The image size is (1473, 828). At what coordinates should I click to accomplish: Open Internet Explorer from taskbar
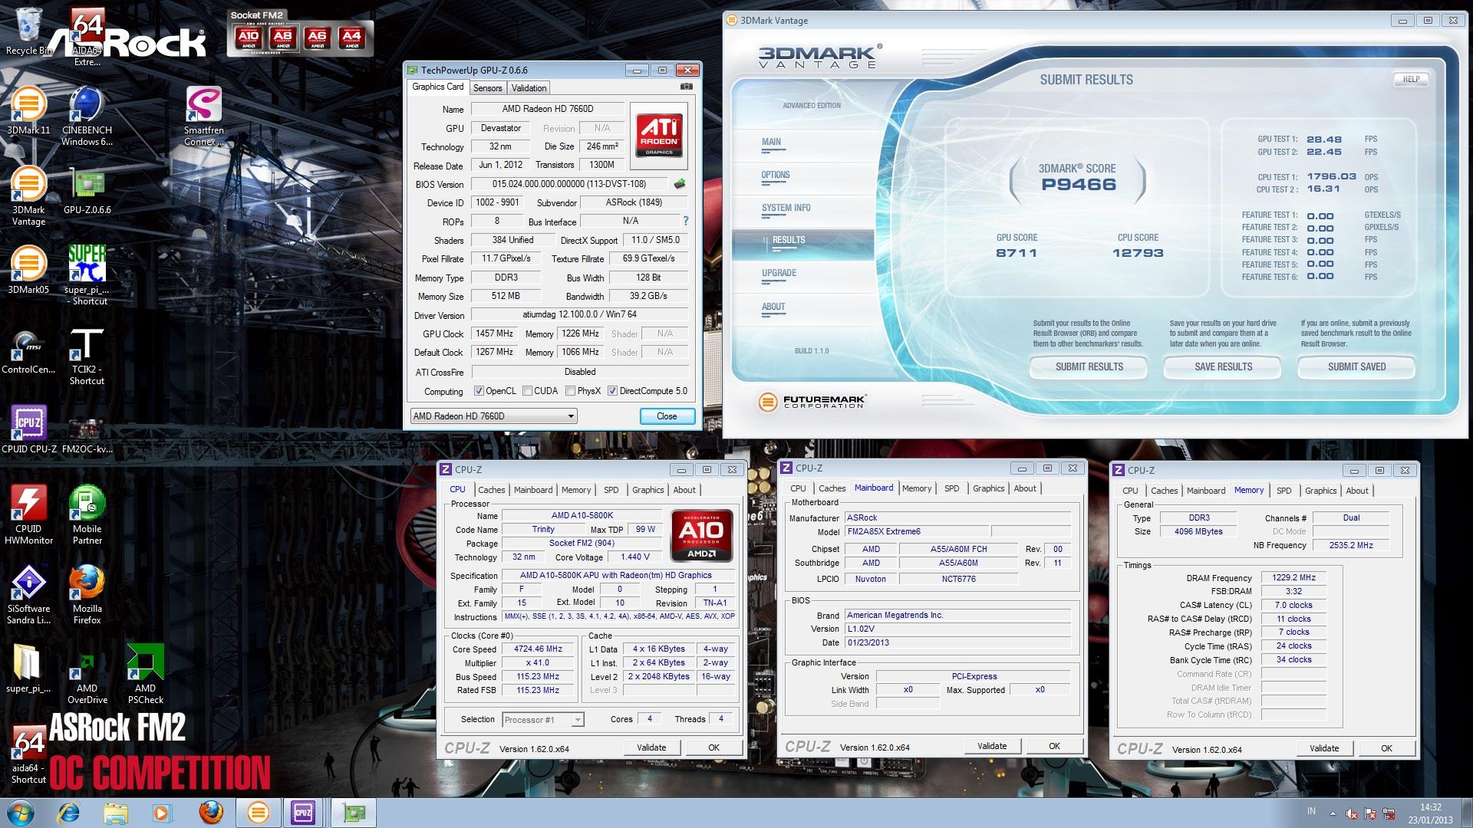click(69, 813)
